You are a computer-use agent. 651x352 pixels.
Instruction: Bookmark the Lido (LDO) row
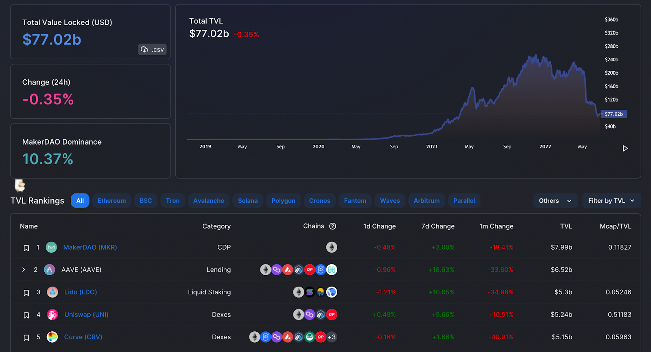(26, 293)
